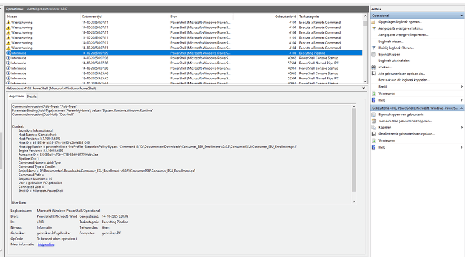This screenshot has height=257, width=465.
Task: Click Zoeken... action text
Action: click(385, 67)
